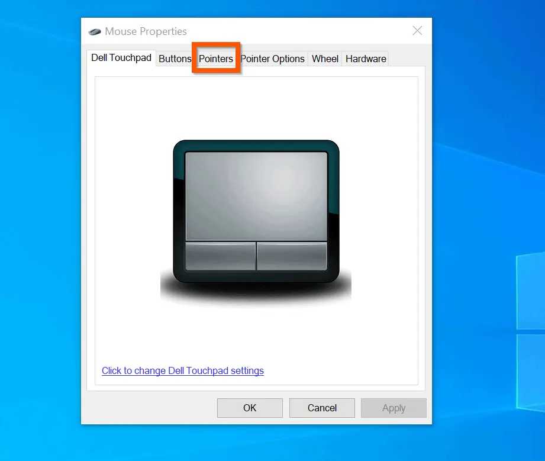
Task: Open the Dell Touchpad settings link
Action: tap(183, 371)
